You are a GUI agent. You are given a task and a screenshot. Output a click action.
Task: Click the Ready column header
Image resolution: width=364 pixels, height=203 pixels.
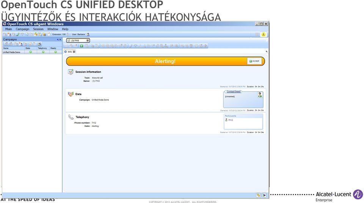[x=55, y=48]
